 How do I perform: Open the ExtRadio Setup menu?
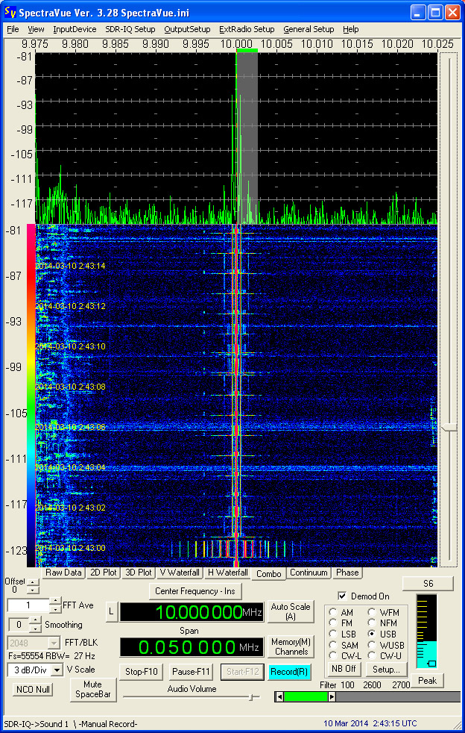click(x=247, y=29)
